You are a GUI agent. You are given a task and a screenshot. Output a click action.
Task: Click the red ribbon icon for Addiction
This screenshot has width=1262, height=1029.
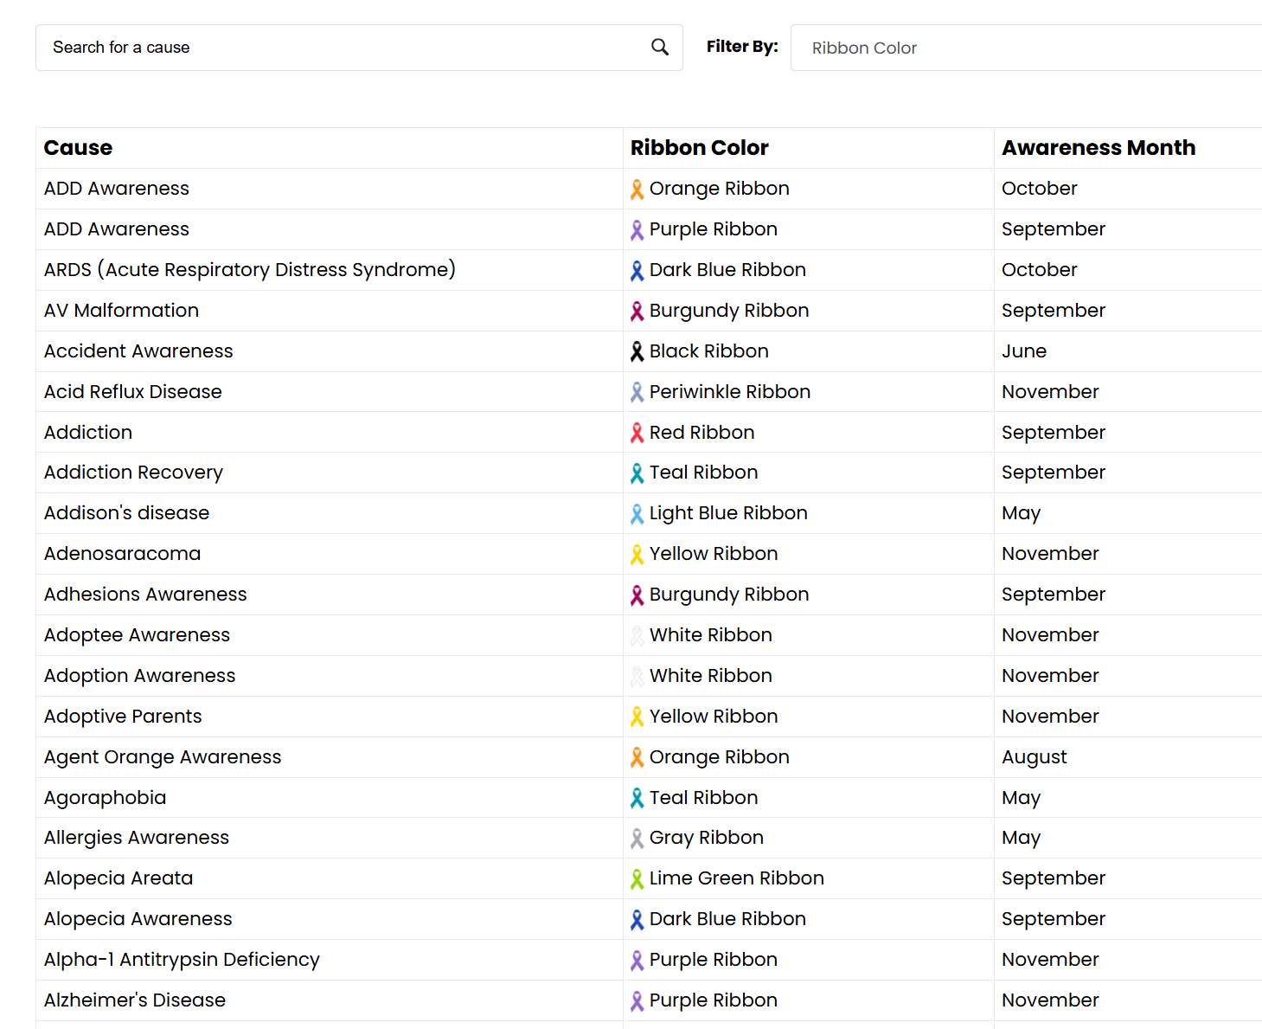pos(637,433)
